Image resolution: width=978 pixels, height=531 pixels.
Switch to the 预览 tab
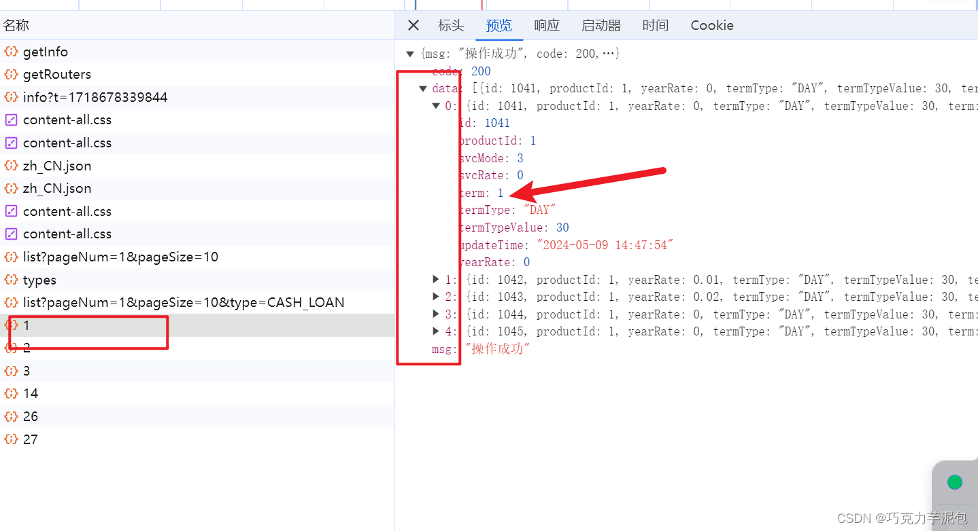click(499, 26)
